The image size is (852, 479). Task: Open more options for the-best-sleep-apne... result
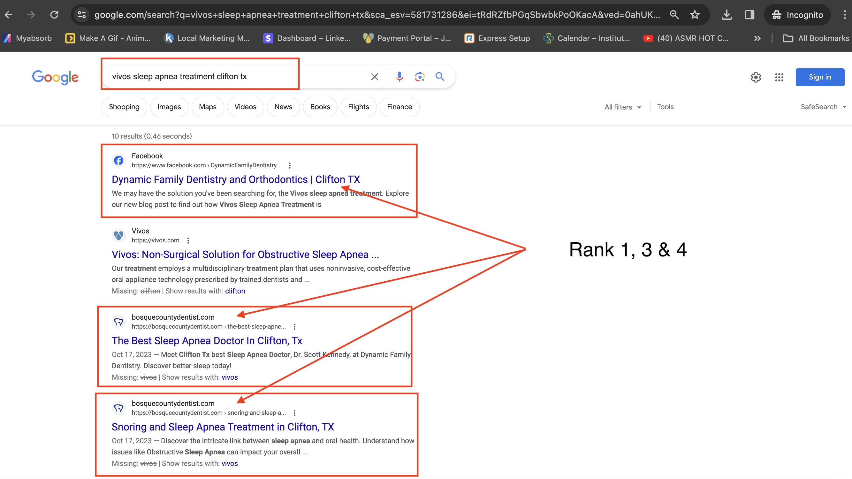(x=294, y=326)
